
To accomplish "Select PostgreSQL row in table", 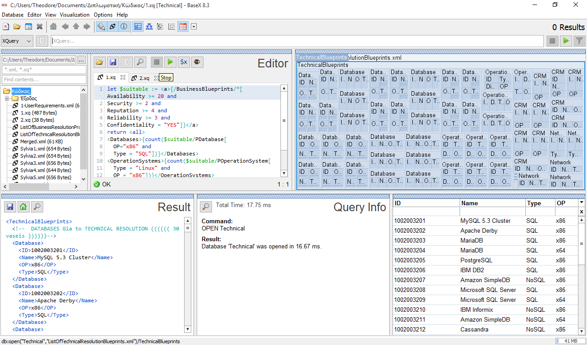I will (485, 260).
